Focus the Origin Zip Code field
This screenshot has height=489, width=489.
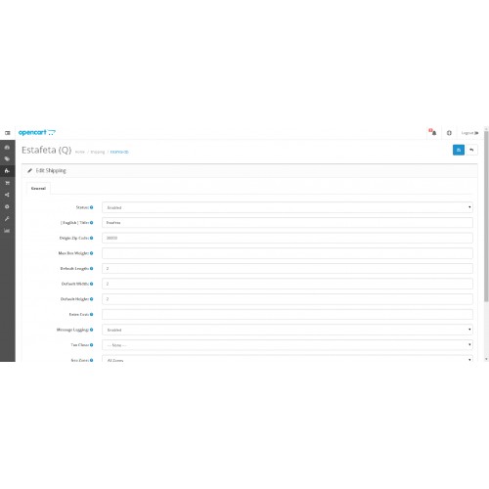pyautogui.click(x=288, y=238)
